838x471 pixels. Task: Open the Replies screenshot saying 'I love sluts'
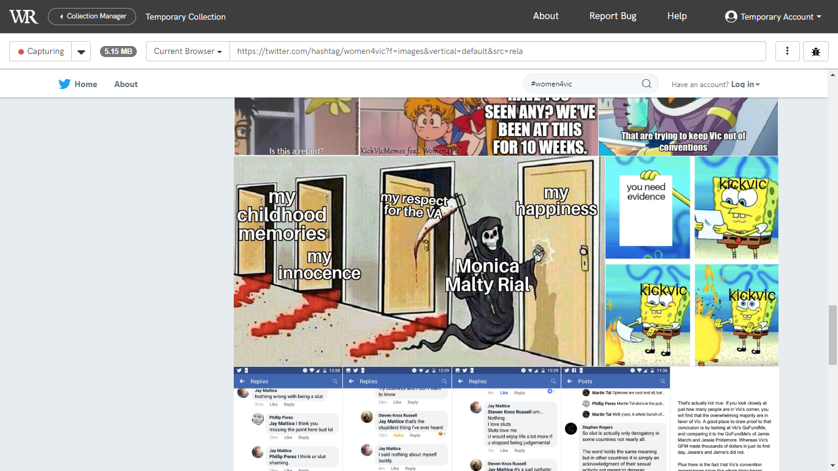(x=506, y=419)
